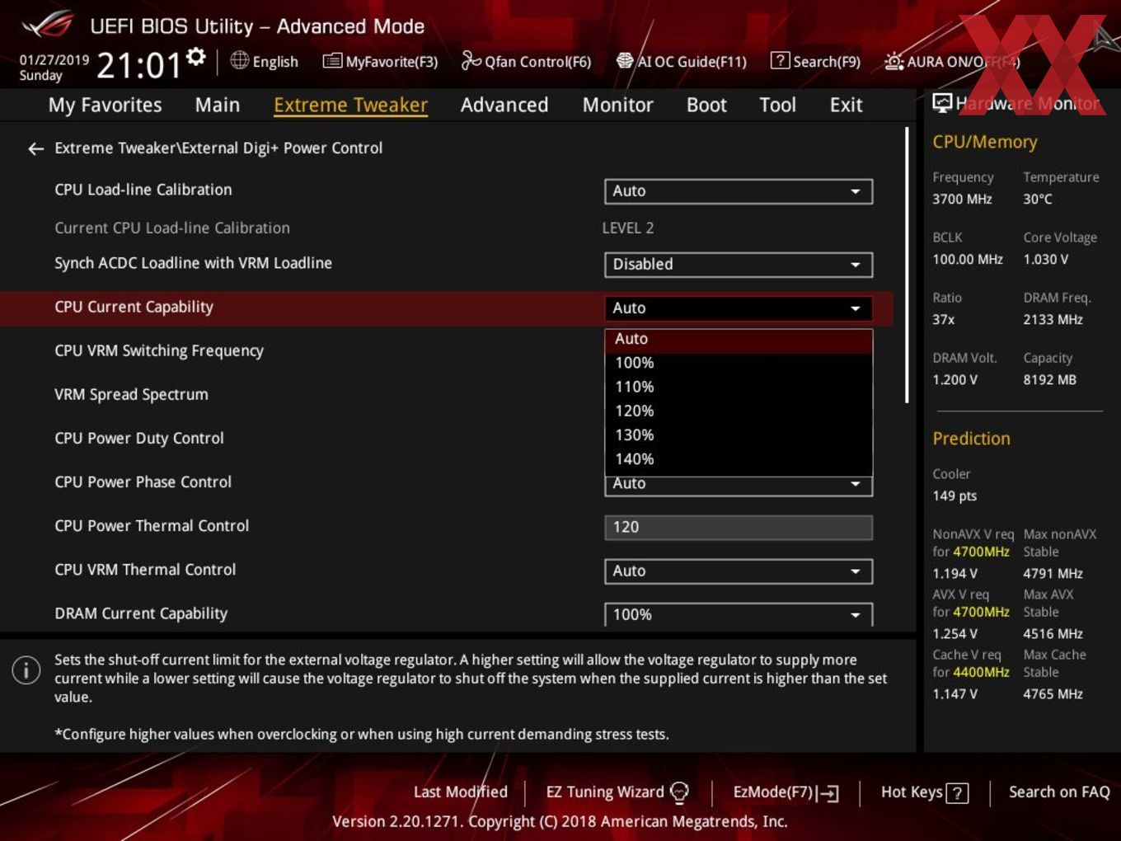
Task: Launch AI OC Guide(F11)
Action: point(681,61)
